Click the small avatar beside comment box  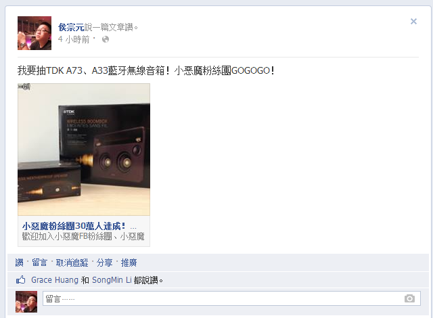[26, 302]
